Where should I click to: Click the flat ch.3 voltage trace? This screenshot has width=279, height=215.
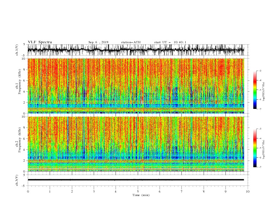[x=136, y=180]
